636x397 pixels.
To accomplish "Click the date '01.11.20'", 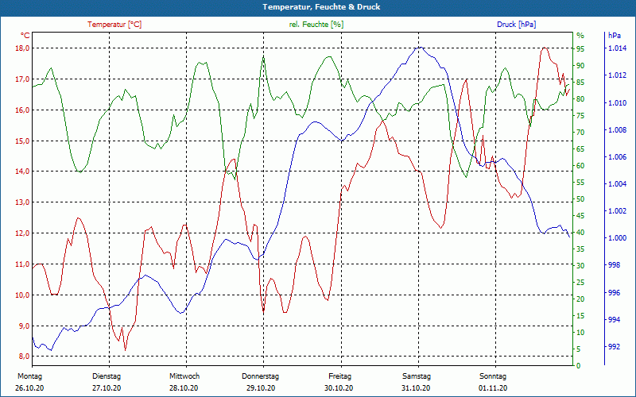I will point(493,388).
